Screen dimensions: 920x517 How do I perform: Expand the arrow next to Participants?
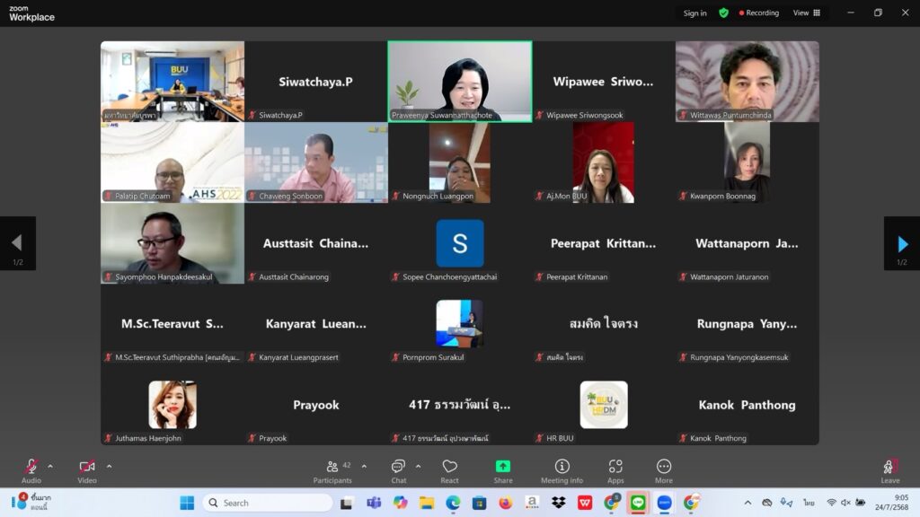pos(364,466)
